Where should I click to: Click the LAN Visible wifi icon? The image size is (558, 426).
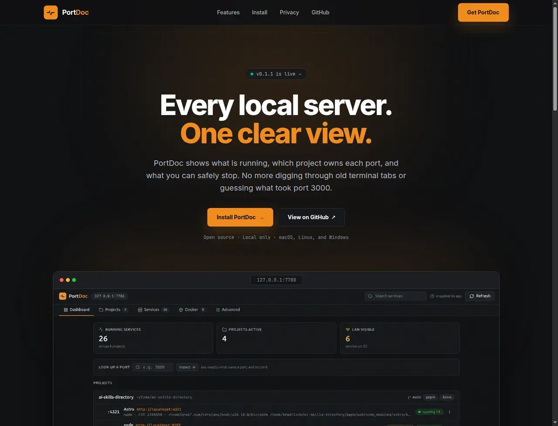point(348,330)
